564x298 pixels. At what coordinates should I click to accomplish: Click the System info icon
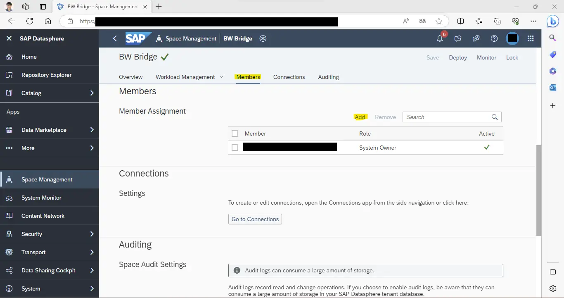click(x=9, y=288)
